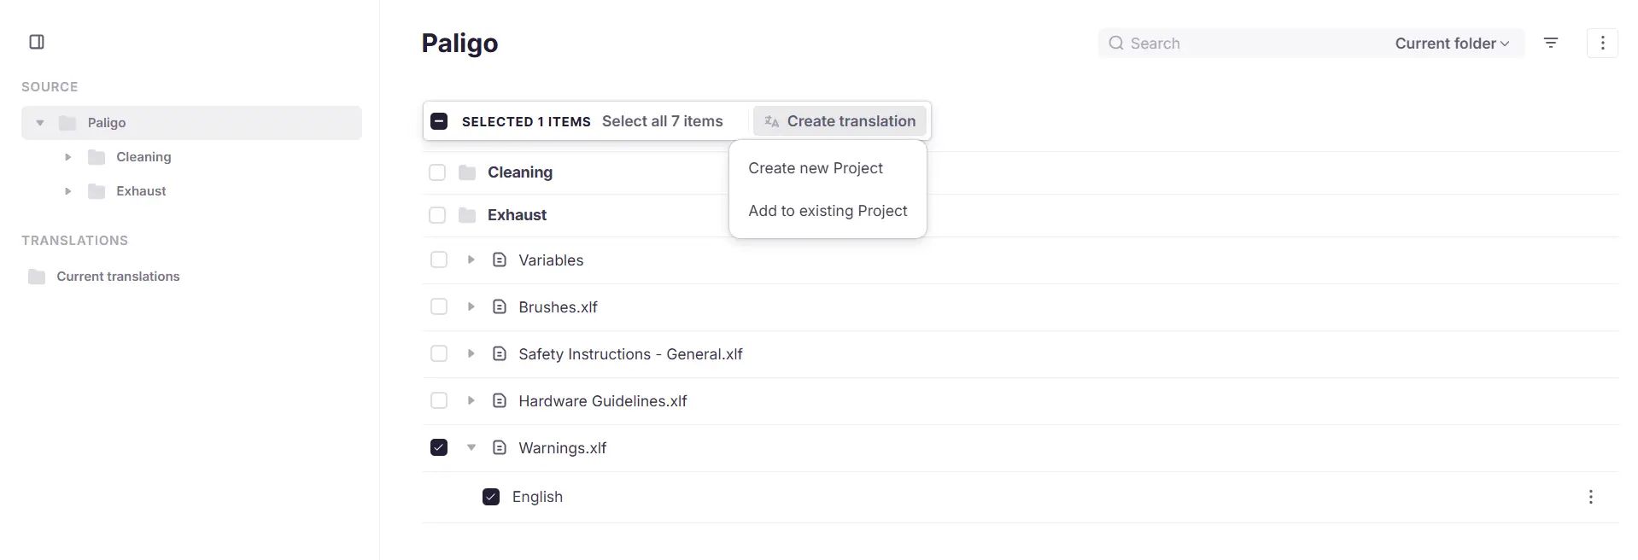
Task: Open the Exhaust folder in file list
Action: 517,215
